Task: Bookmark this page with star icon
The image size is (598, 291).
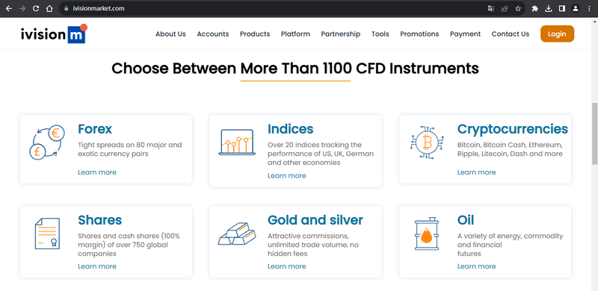Action: [518, 8]
